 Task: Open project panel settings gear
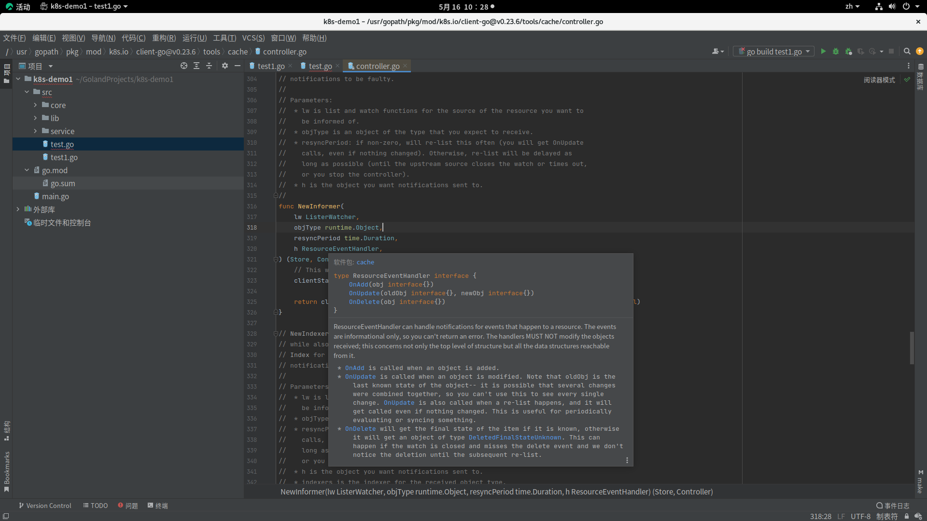coord(225,66)
